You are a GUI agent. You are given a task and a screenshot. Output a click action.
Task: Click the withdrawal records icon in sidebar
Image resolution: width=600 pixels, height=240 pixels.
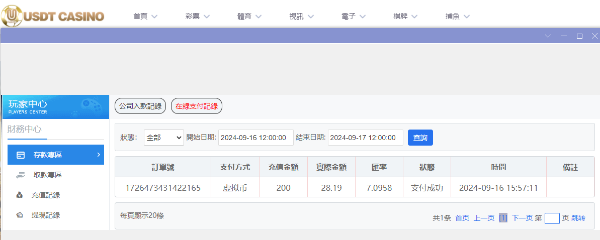(x=20, y=215)
